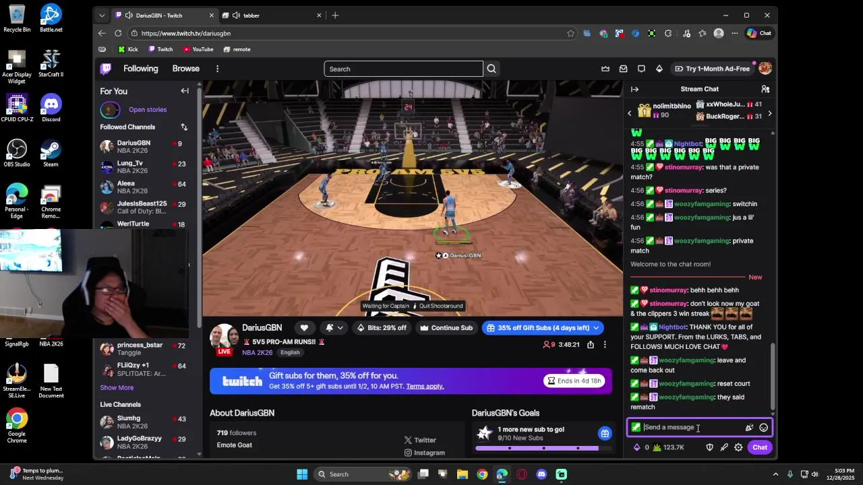Viewport: 863px width, 485px height.
Task: Open Whispers speech bubble icon
Action: (x=641, y=69)
